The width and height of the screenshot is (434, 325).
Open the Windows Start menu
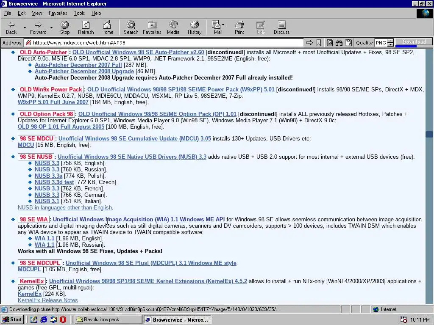[x=12, y=319]
